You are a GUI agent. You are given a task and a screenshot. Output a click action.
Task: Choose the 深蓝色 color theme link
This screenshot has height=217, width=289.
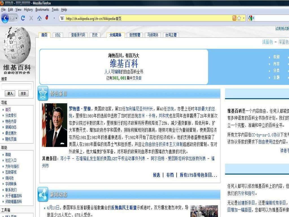pos(283,42)
